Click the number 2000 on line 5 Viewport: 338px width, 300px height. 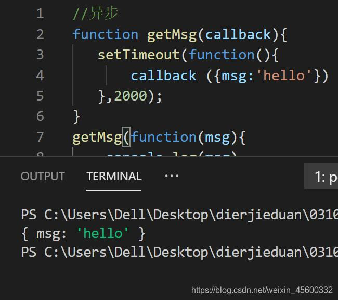[131, 96]
